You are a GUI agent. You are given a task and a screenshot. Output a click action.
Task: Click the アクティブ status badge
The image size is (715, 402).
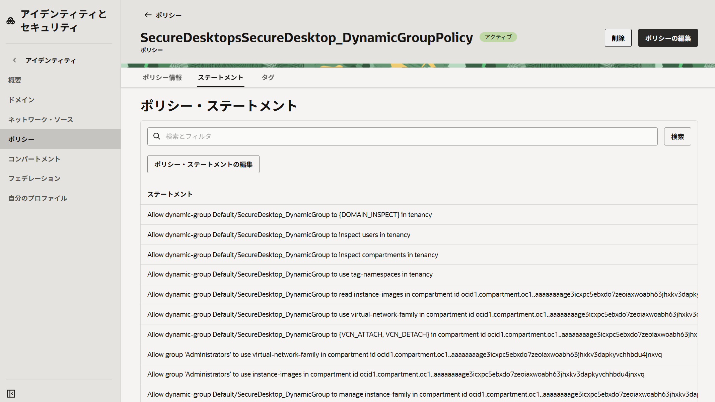(x=498, y=37)
